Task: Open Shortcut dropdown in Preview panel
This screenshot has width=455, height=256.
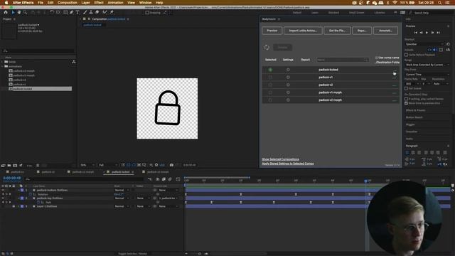Action: pyautogui.click(x=424, y=44)
